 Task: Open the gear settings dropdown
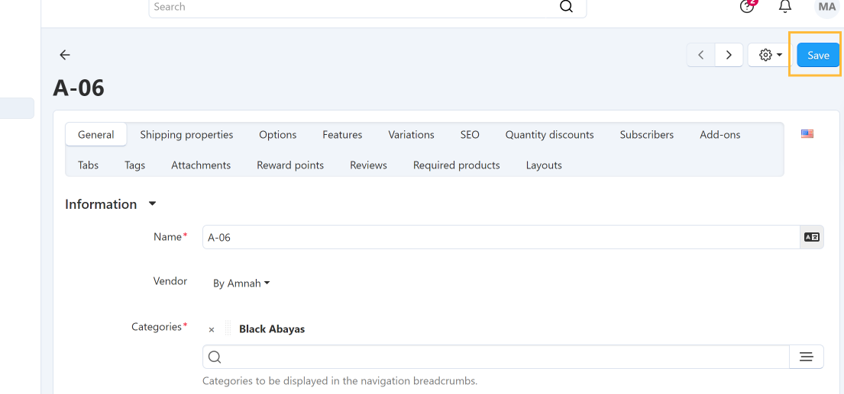click(770, 55)
